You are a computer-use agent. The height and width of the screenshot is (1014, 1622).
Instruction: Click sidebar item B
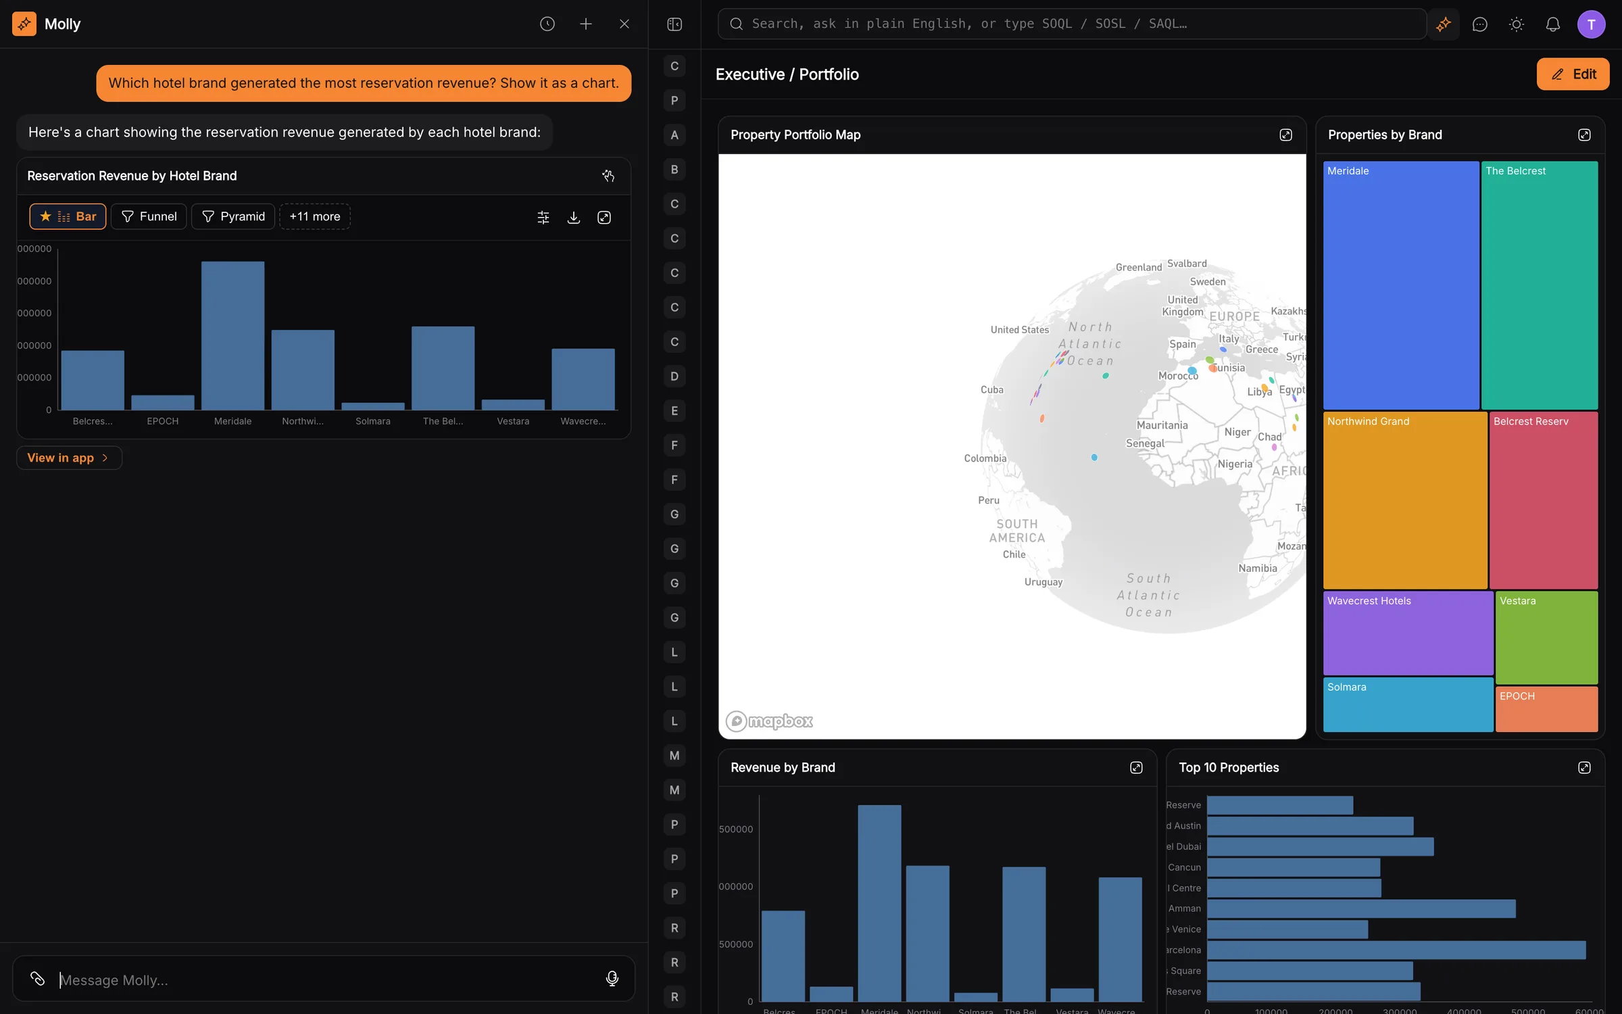click(x=674, y=170)
